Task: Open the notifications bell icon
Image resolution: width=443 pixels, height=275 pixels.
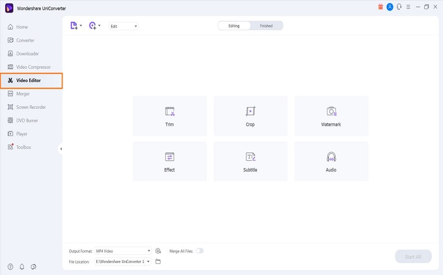Action: [22, 267]
